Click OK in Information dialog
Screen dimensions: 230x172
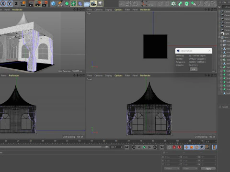(x=194, y=69)
